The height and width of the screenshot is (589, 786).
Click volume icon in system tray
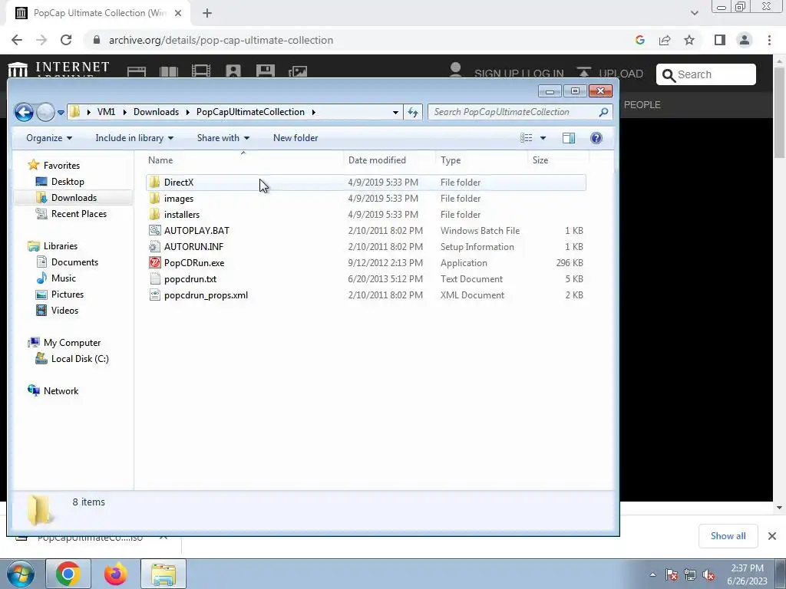(x=708, y=575)
